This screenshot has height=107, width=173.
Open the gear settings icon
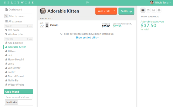click(159, 10)
